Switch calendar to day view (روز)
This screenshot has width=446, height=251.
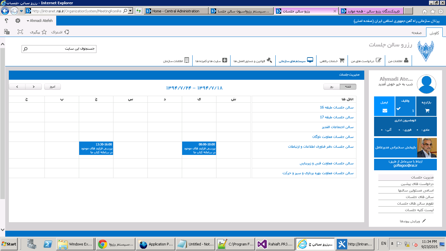tap(331, 87)
